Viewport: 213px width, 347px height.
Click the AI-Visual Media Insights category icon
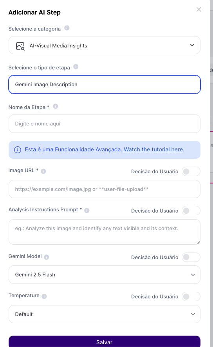pos(20,46)
